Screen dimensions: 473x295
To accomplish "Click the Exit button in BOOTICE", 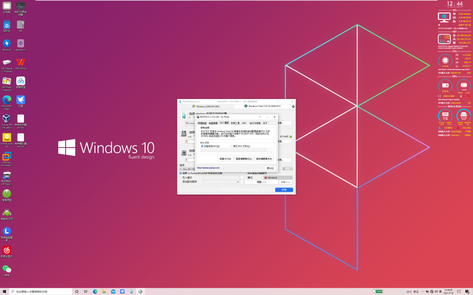I will pos(270,168).
